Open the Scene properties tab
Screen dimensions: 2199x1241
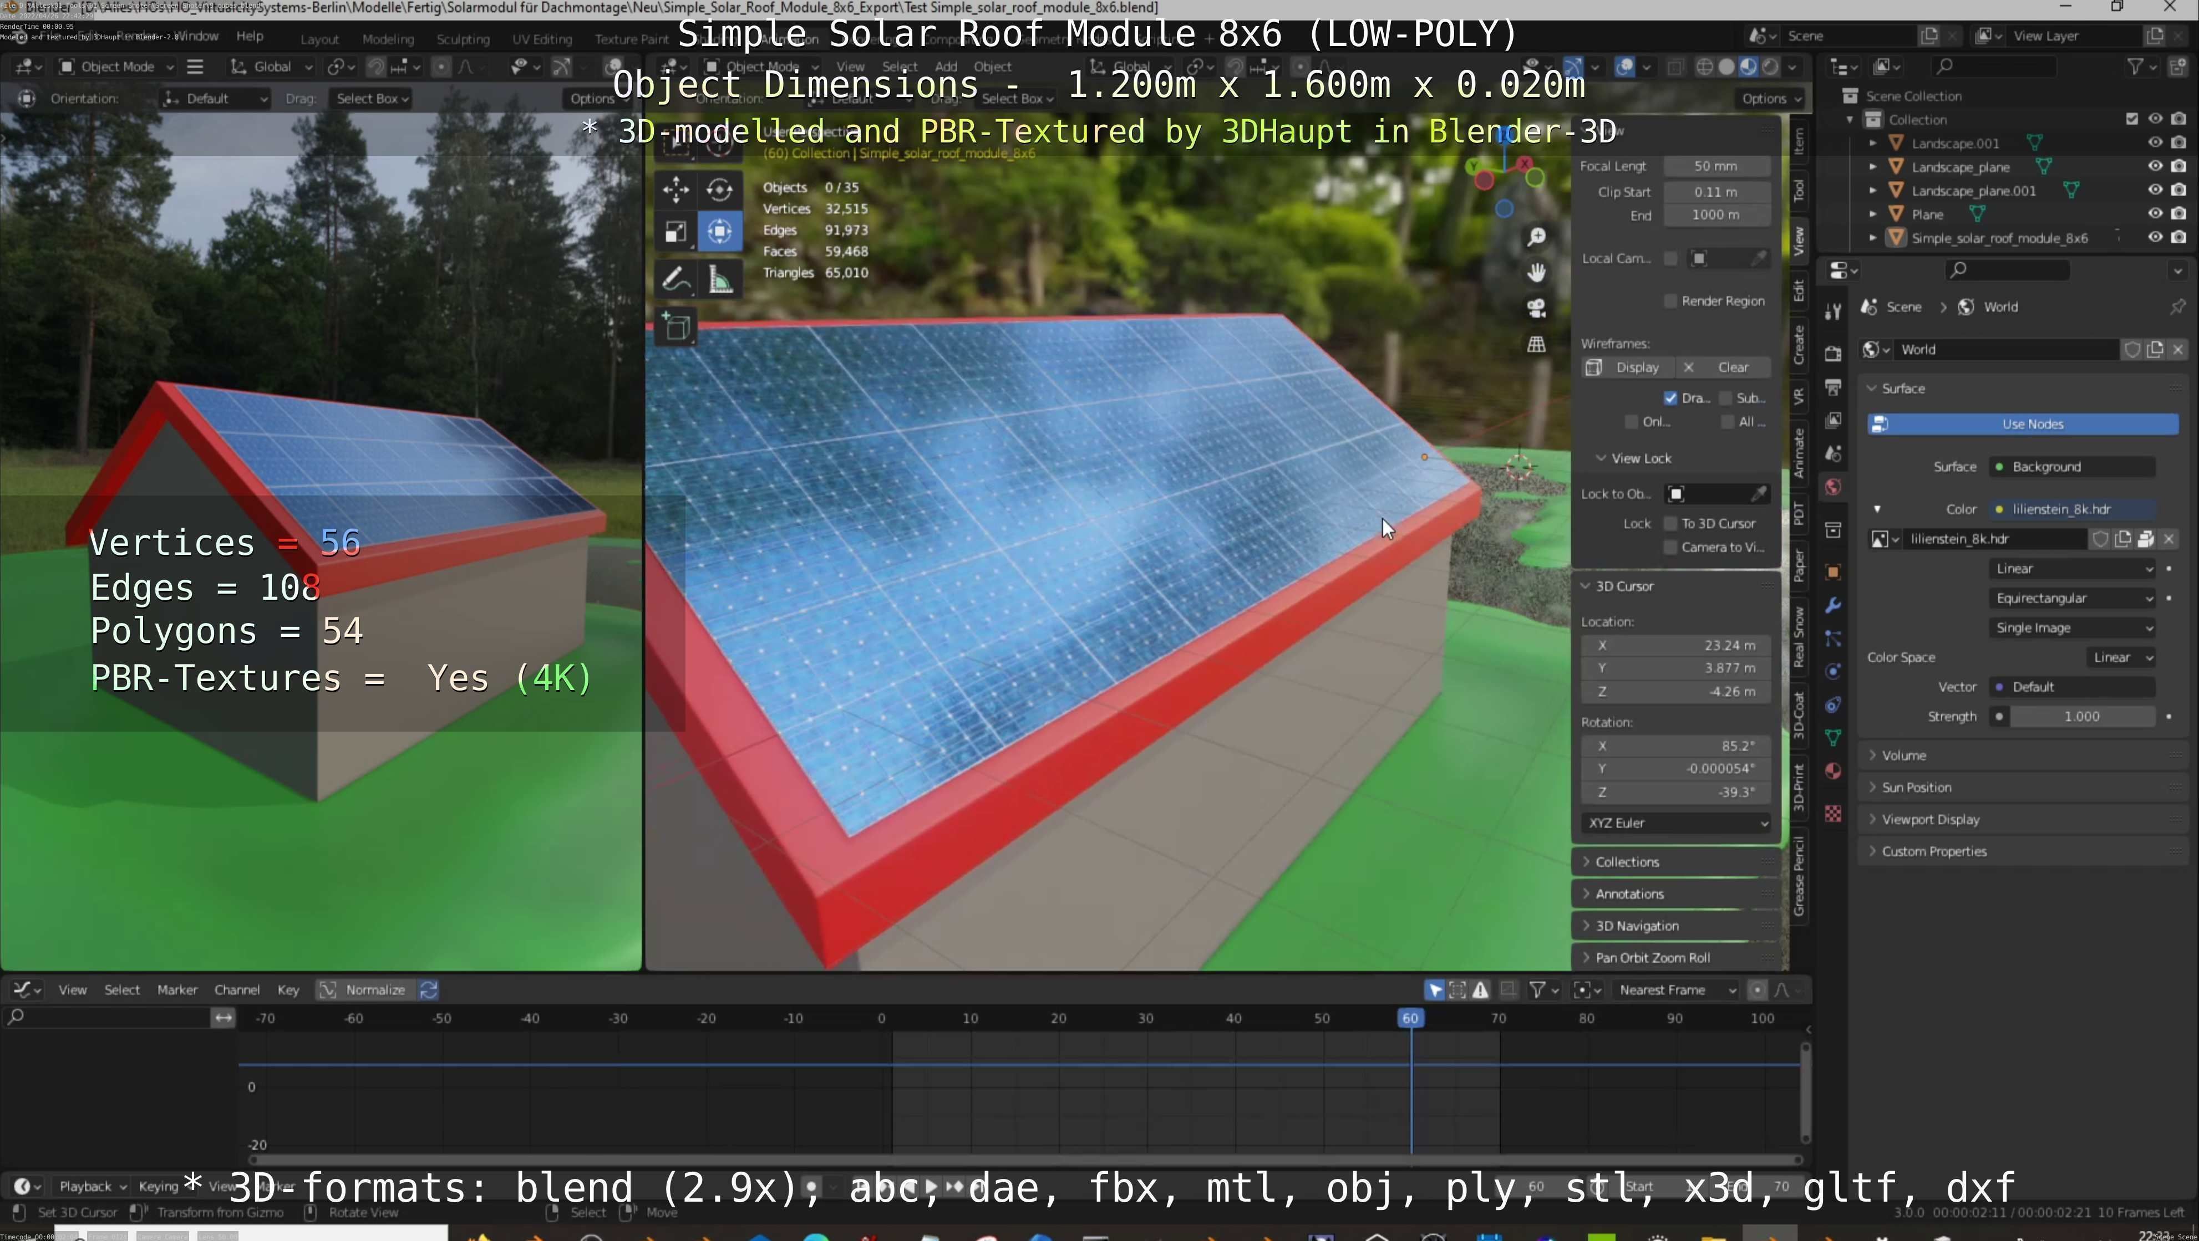click(x=1833, y=453)
